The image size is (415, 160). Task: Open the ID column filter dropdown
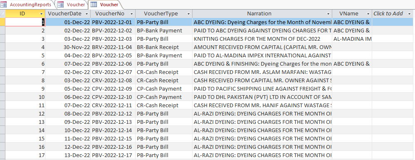[41, 14]
